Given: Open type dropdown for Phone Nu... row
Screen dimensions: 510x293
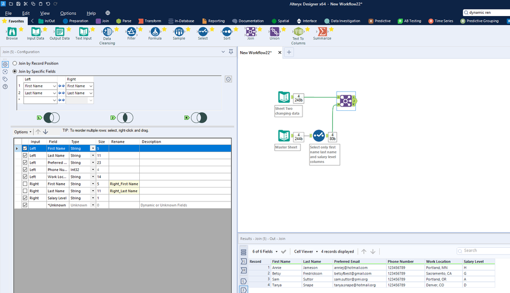Looking at the screenshot, I should pyautogui.click(x=93, y=169).
